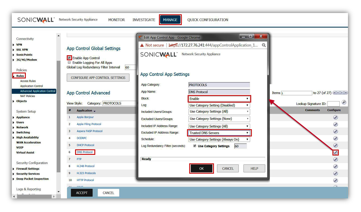Click the Lookup Signature ID search icon
This screenshot has height=212, width=361.
[344, 103]
